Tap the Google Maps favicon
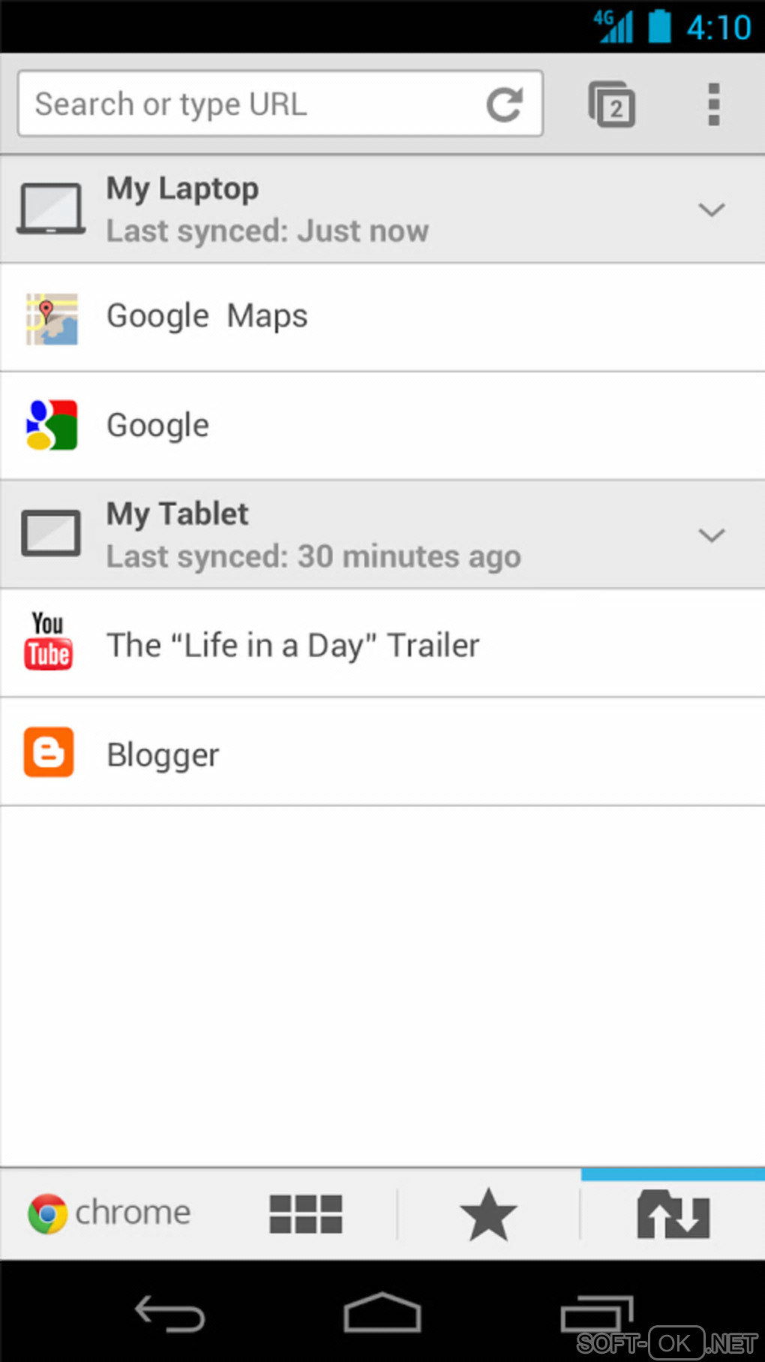Screen dimensions: 765x1362 click(x=51, y=318)
